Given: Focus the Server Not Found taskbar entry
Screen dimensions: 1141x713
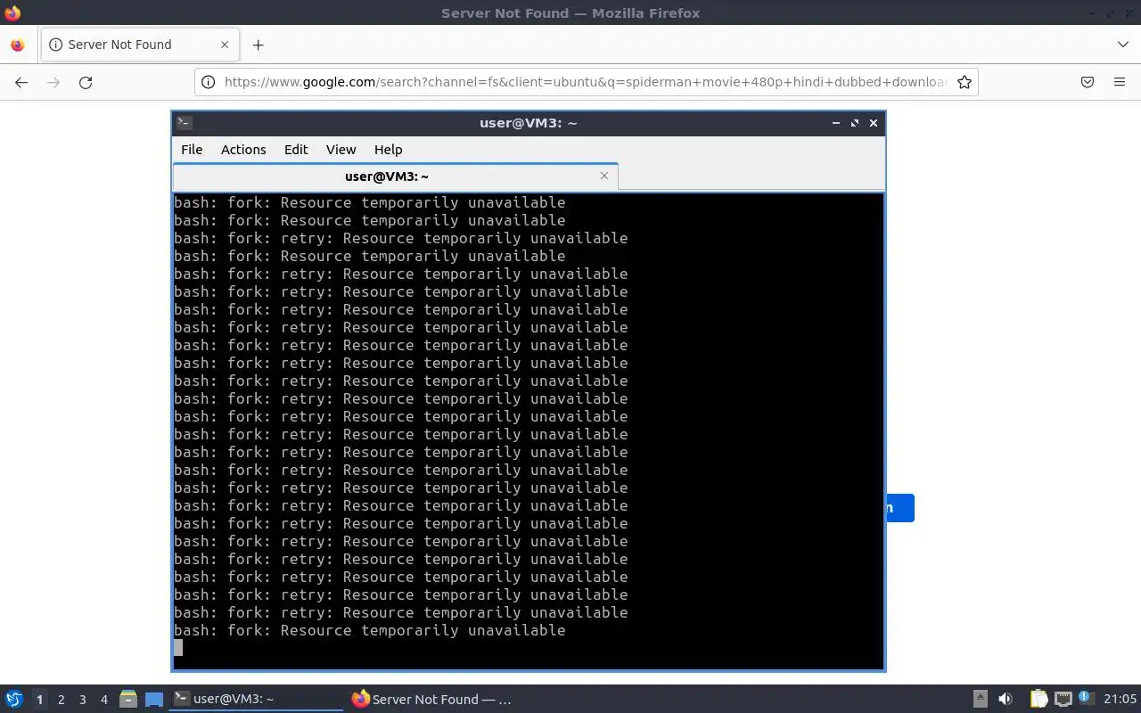Looking at the screenshot, I should click(432, 700).
